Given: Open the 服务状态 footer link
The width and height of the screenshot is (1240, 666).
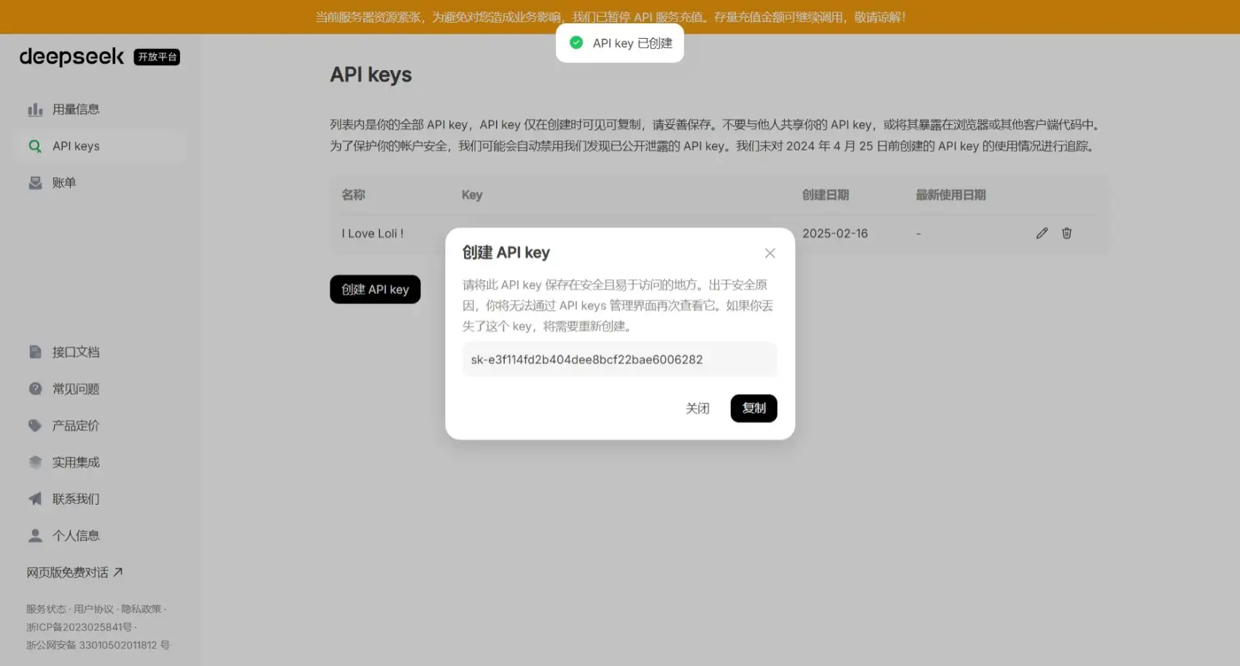Looking at the screenshot, I should point(46,609).
